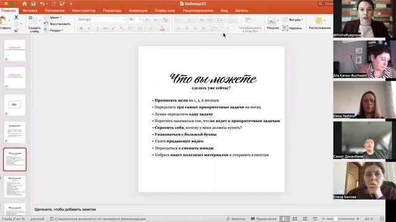Screen dimensions: 396x222
Task: Toggle the Заметки notes pane
Action: [236, 219]
